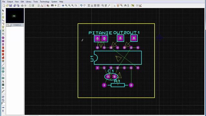Open the design rule checker icon
Viewport: 206px width, 116px height.
(140, 5)
